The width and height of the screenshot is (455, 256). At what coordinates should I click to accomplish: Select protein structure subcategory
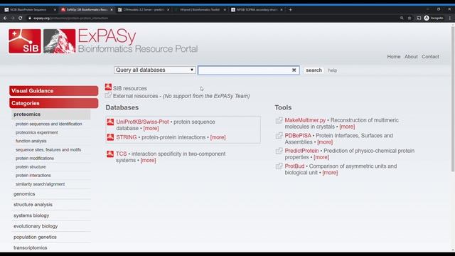click(31, 167)
